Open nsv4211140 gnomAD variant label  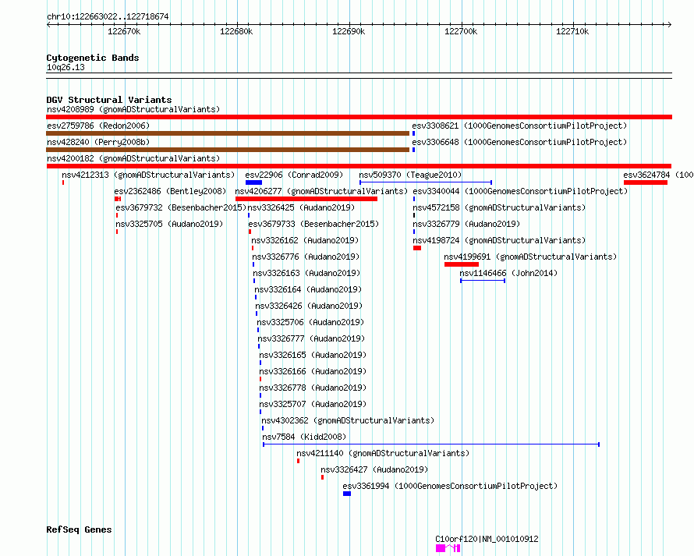pos(383,453)
